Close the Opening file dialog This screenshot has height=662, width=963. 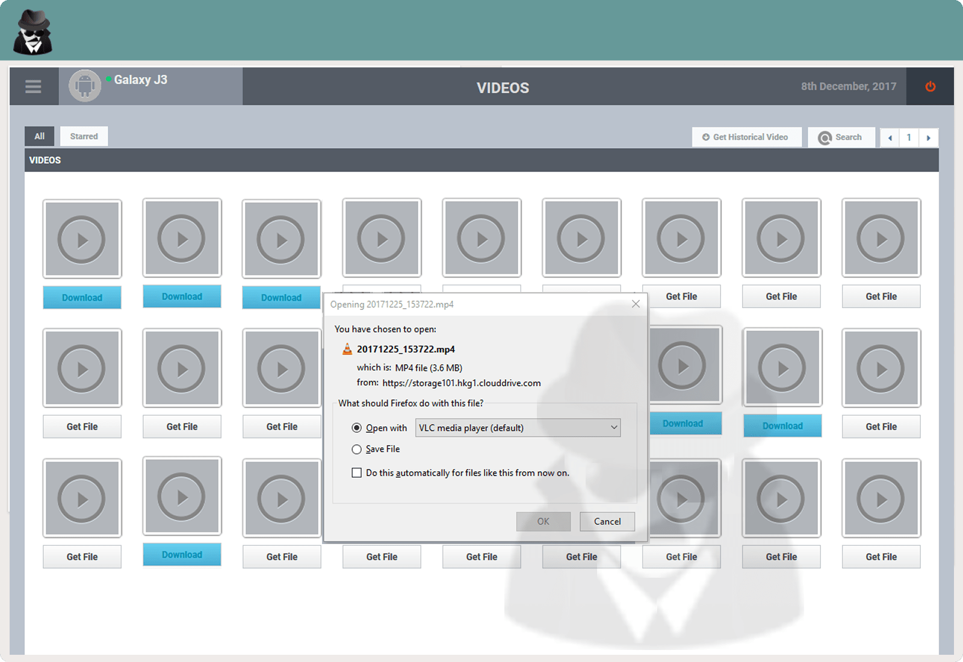pos(636,304)
